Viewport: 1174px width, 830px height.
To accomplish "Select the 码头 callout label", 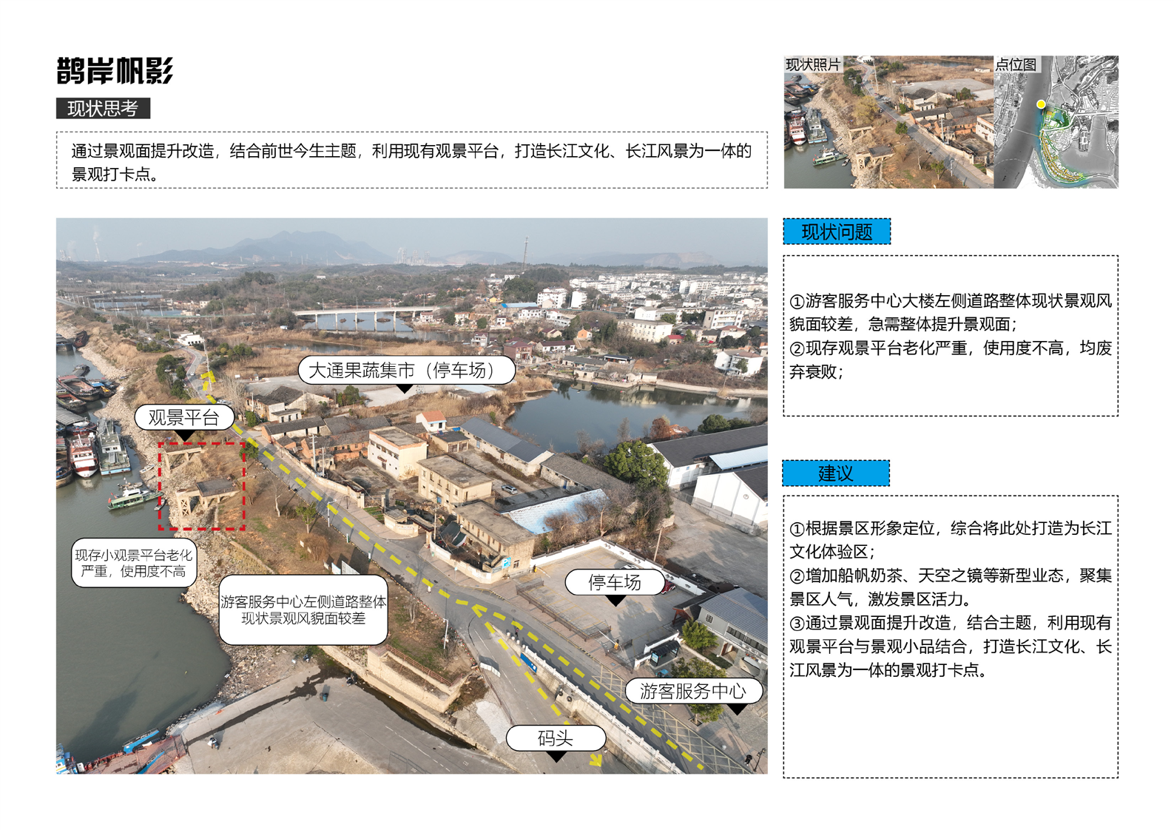I will click(x=556, y=738).
